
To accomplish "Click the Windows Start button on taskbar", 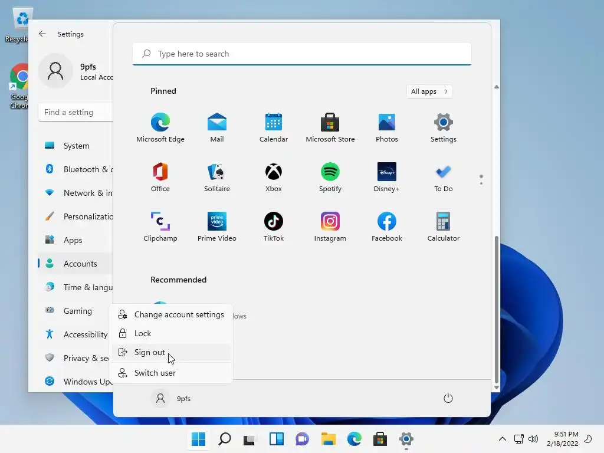I will point(198,439).
